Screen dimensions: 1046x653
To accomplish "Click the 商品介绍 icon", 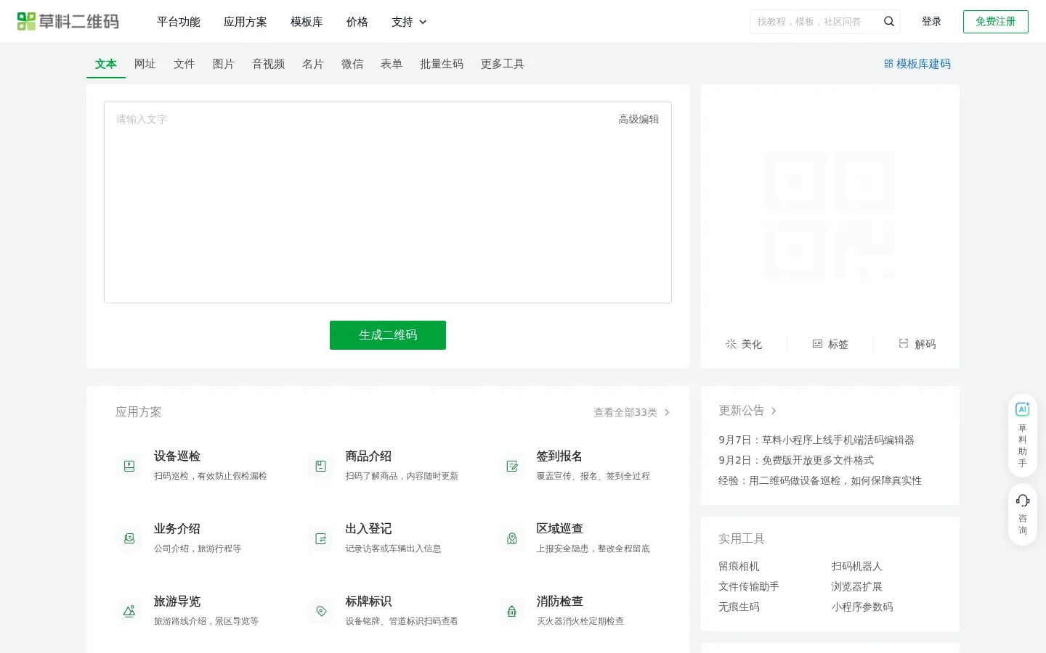I will coord(321,466).
